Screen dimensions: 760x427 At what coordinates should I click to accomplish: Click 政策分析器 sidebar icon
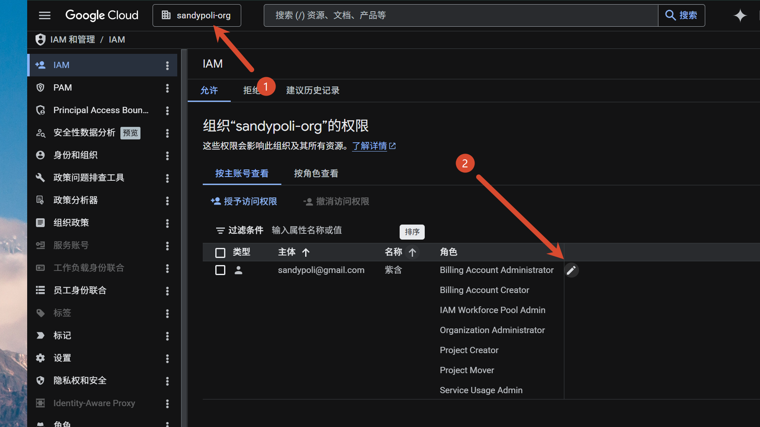pyautogui.click(x=41, y=200)
